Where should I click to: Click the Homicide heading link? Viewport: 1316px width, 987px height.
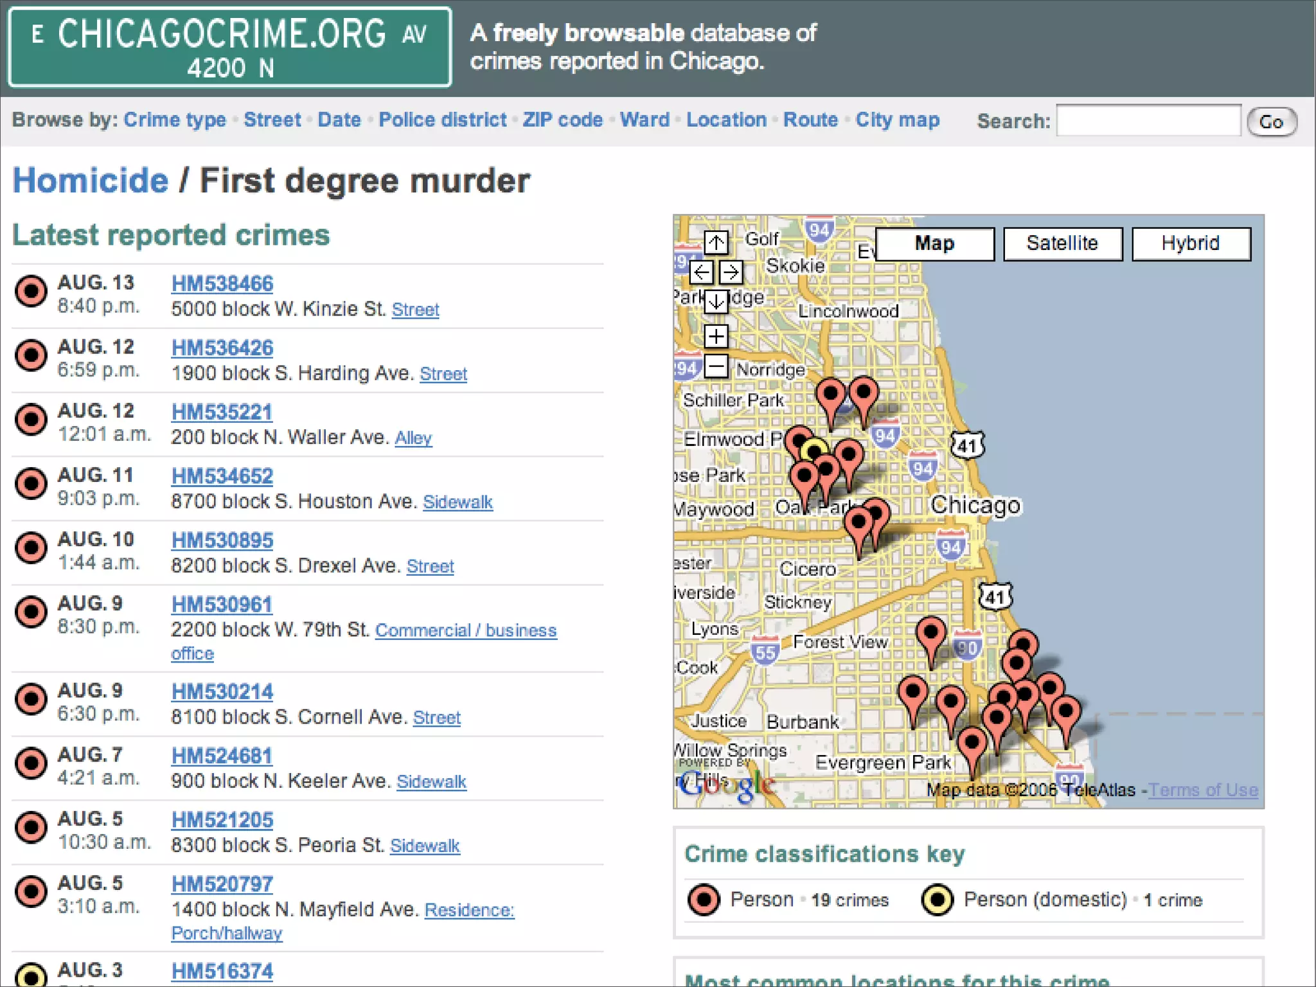91,181
